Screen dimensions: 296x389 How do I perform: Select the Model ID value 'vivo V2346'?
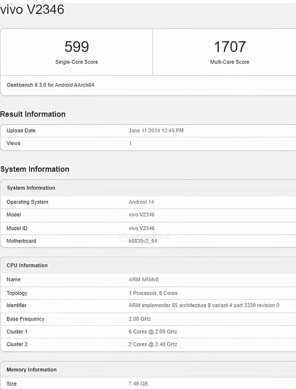pos(142,228)
